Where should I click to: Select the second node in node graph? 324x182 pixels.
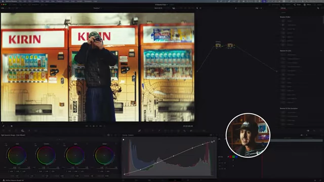230,45
